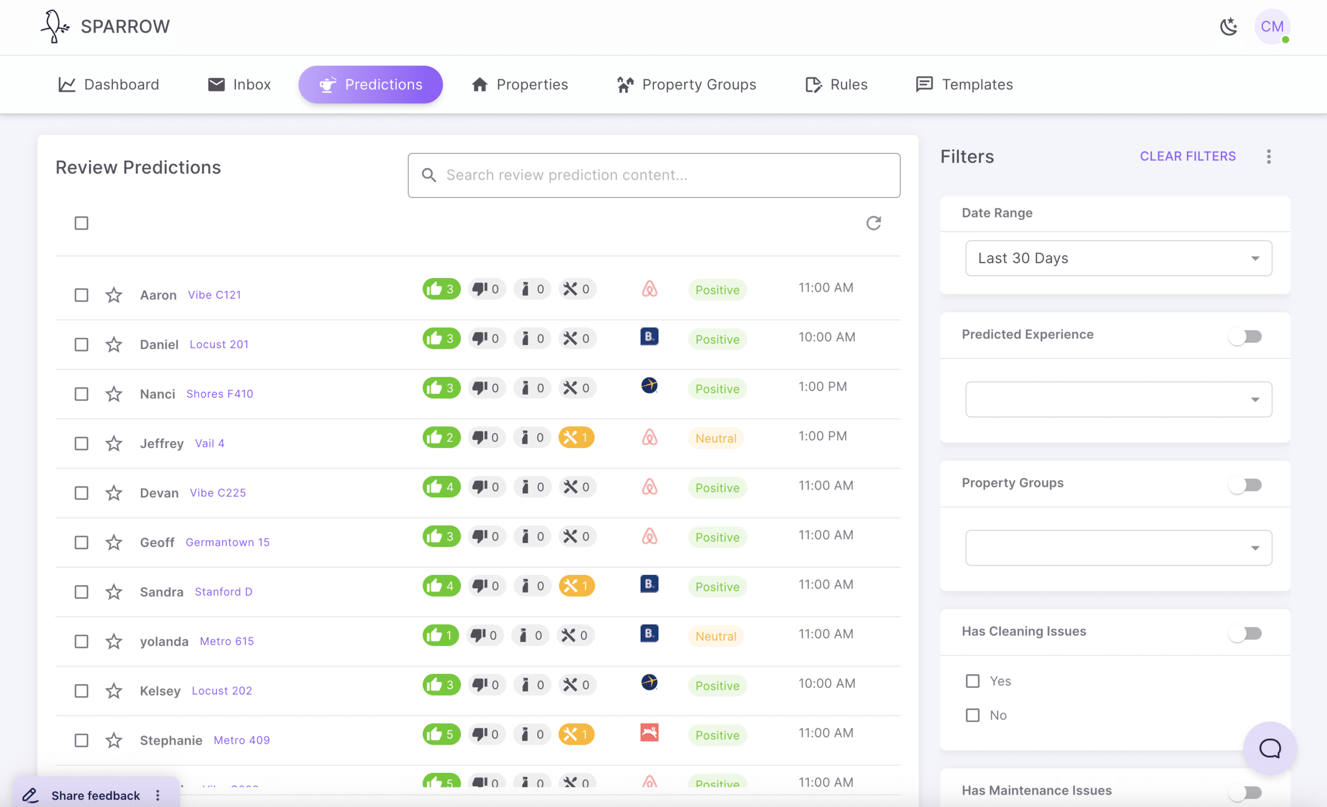Click maintenance issue badge in Jeffrey's row
The width and height of the screenshot is (1327, 807).
click(576, 437)
